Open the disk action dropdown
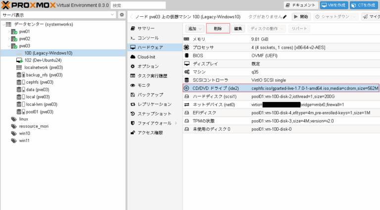Image resolution: width=380 pixels, height=210 pixels. coord(267,29)
